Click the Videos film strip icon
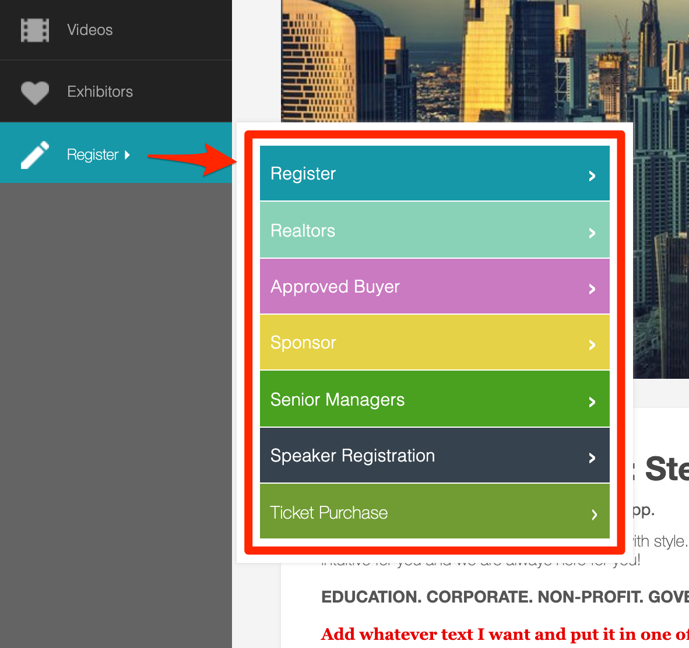Screen dimensions: 689x648 pyautogui.click(x=35, y=30)
